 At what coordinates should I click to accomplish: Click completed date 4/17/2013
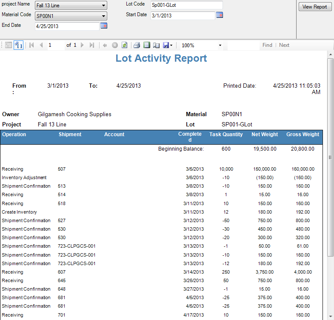pyautogui.click(x=194, y=315)
